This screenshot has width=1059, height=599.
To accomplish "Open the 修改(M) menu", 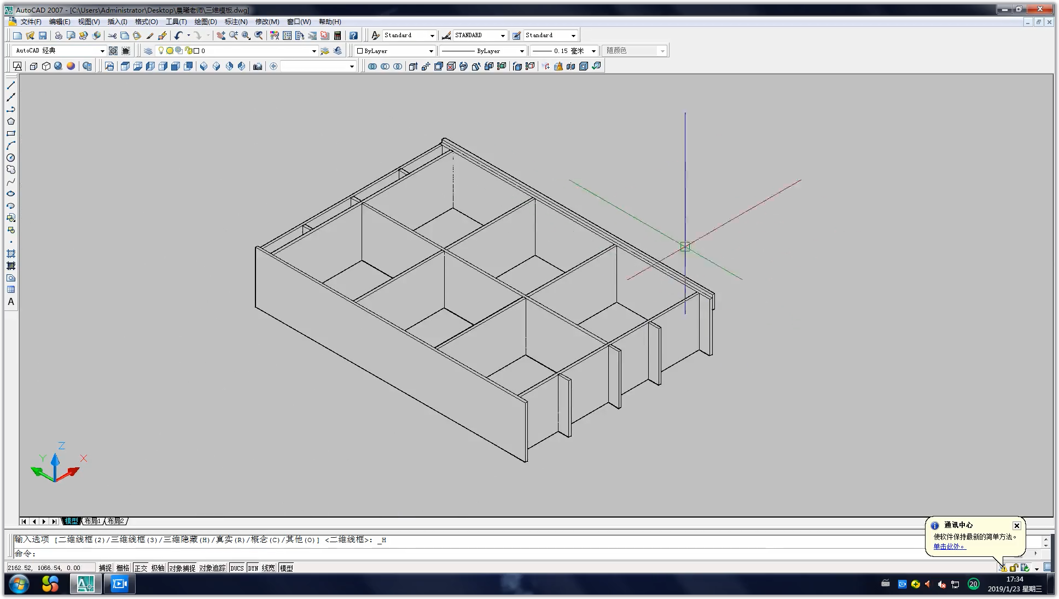I will [267, 22].
